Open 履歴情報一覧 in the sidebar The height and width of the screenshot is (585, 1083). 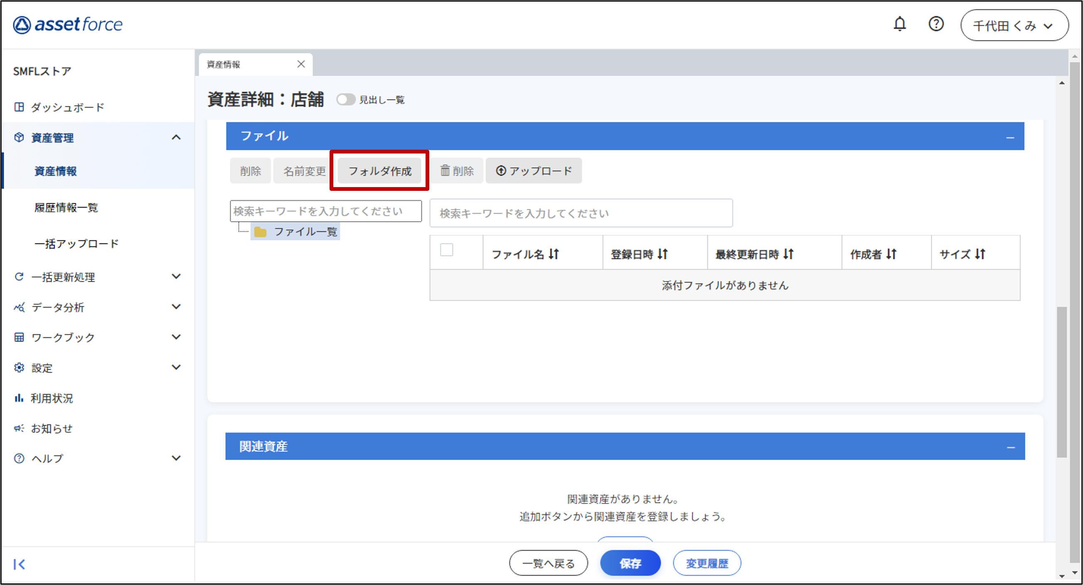tap(66, 207)
